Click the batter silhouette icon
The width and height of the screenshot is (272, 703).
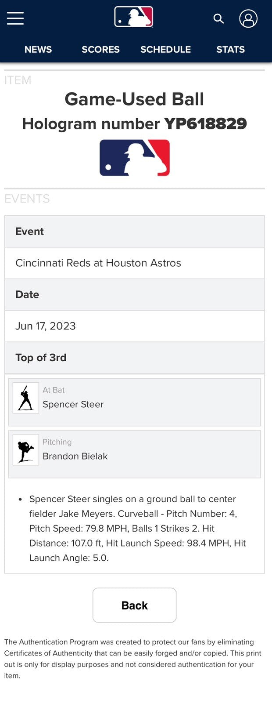25,398
